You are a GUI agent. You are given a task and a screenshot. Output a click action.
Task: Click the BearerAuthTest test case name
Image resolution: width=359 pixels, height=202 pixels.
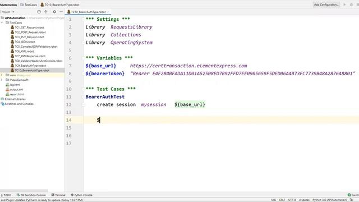[105, 97]
